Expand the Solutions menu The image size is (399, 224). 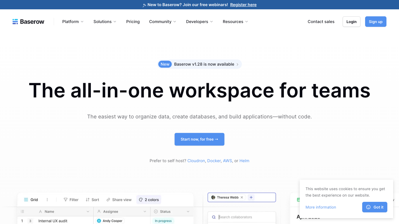(x=105, y=22)
